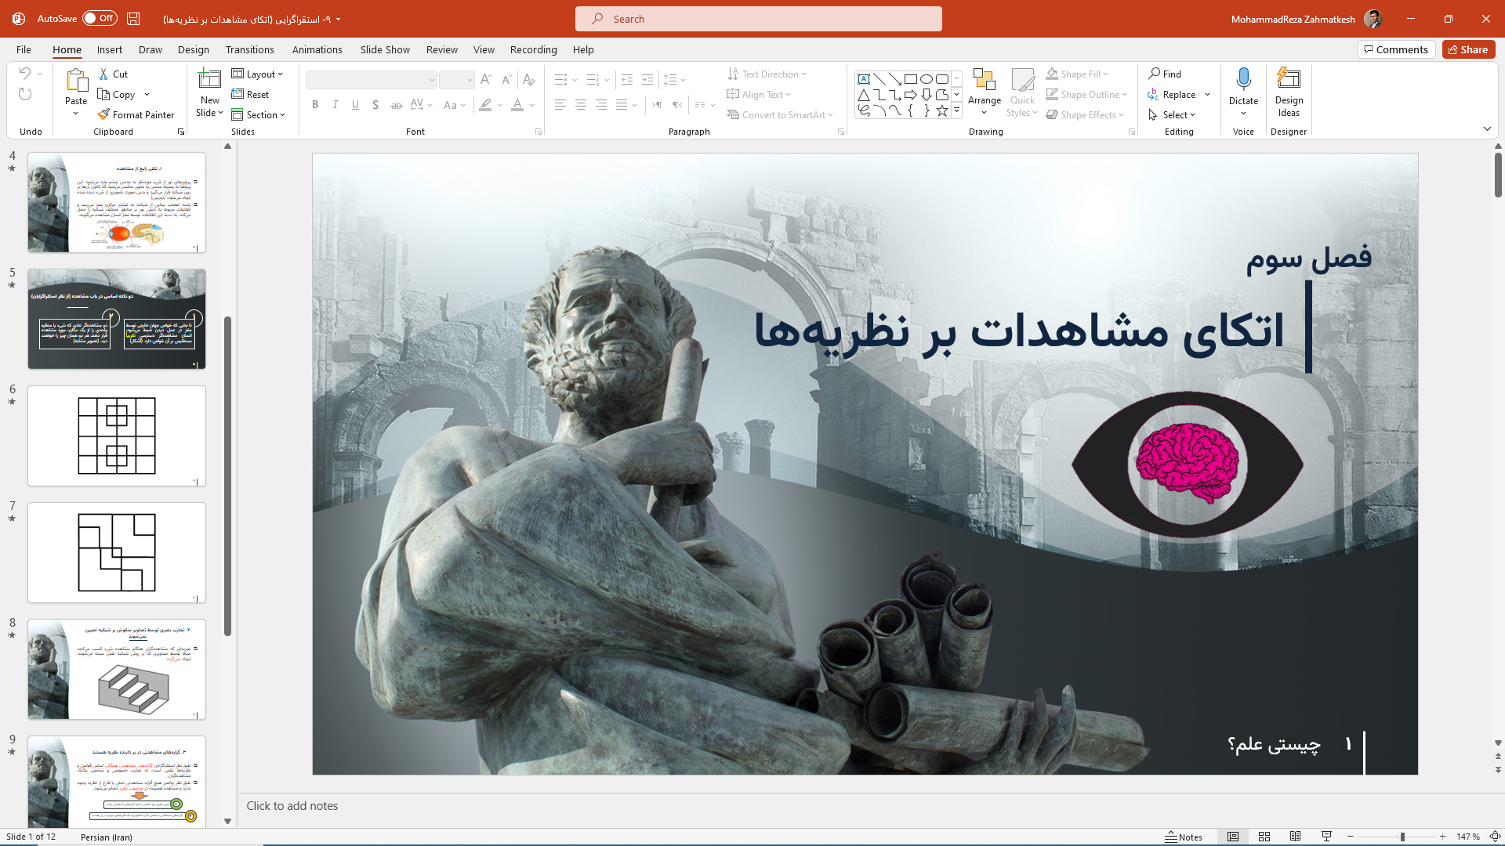Toggle underline formatting

355,104
